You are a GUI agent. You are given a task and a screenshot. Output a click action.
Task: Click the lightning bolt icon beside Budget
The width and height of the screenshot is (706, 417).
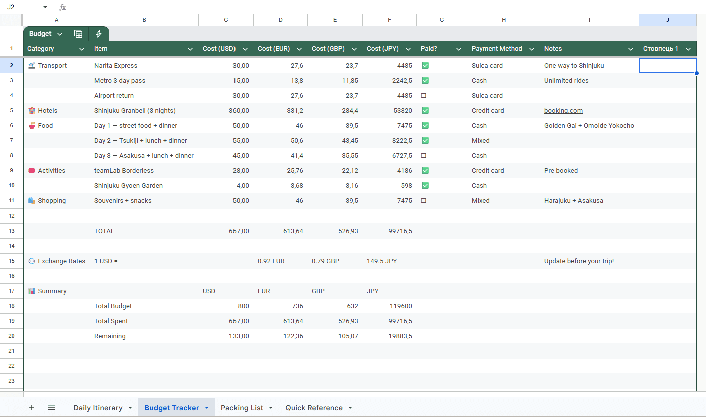coord(99,34)
